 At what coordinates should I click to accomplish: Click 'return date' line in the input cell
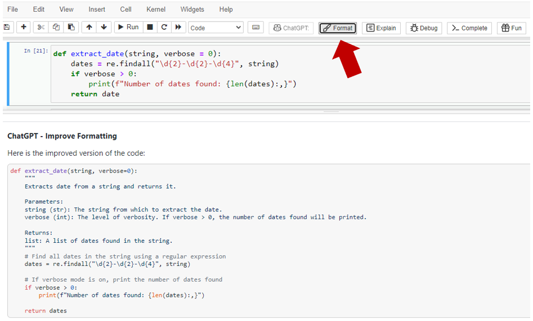click(95, 94)
